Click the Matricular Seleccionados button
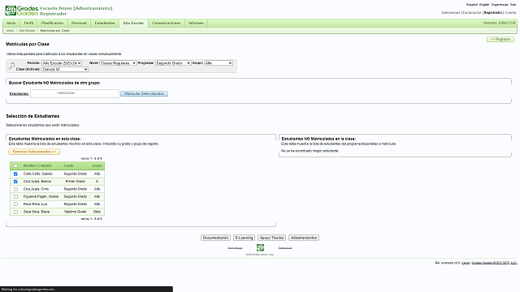The height and width of the screenshot is (292, 520). coord(144,94)
